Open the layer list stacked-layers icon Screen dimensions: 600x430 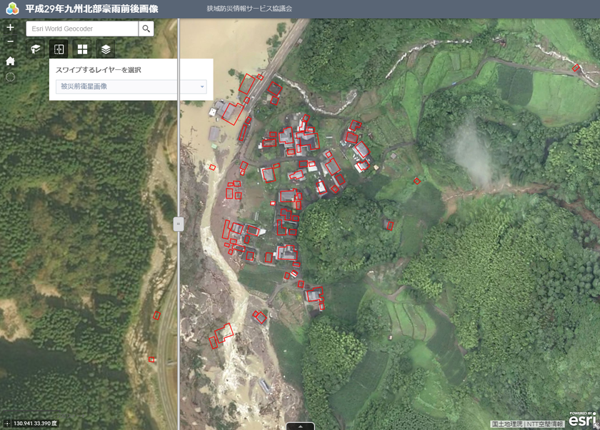coord(106,49)
